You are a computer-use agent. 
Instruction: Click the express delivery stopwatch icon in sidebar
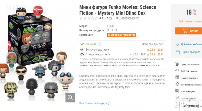pyautogui.click(x=177, y=85)
